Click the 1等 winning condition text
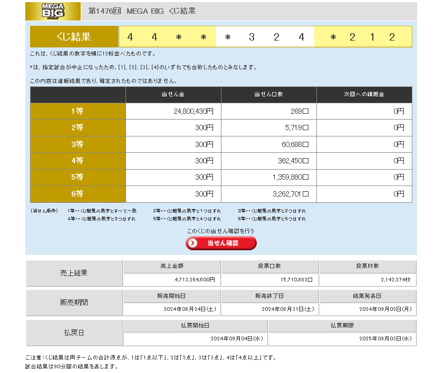This screenshot has width=444, height=373. pyautogui.click(x=102, y=211)
